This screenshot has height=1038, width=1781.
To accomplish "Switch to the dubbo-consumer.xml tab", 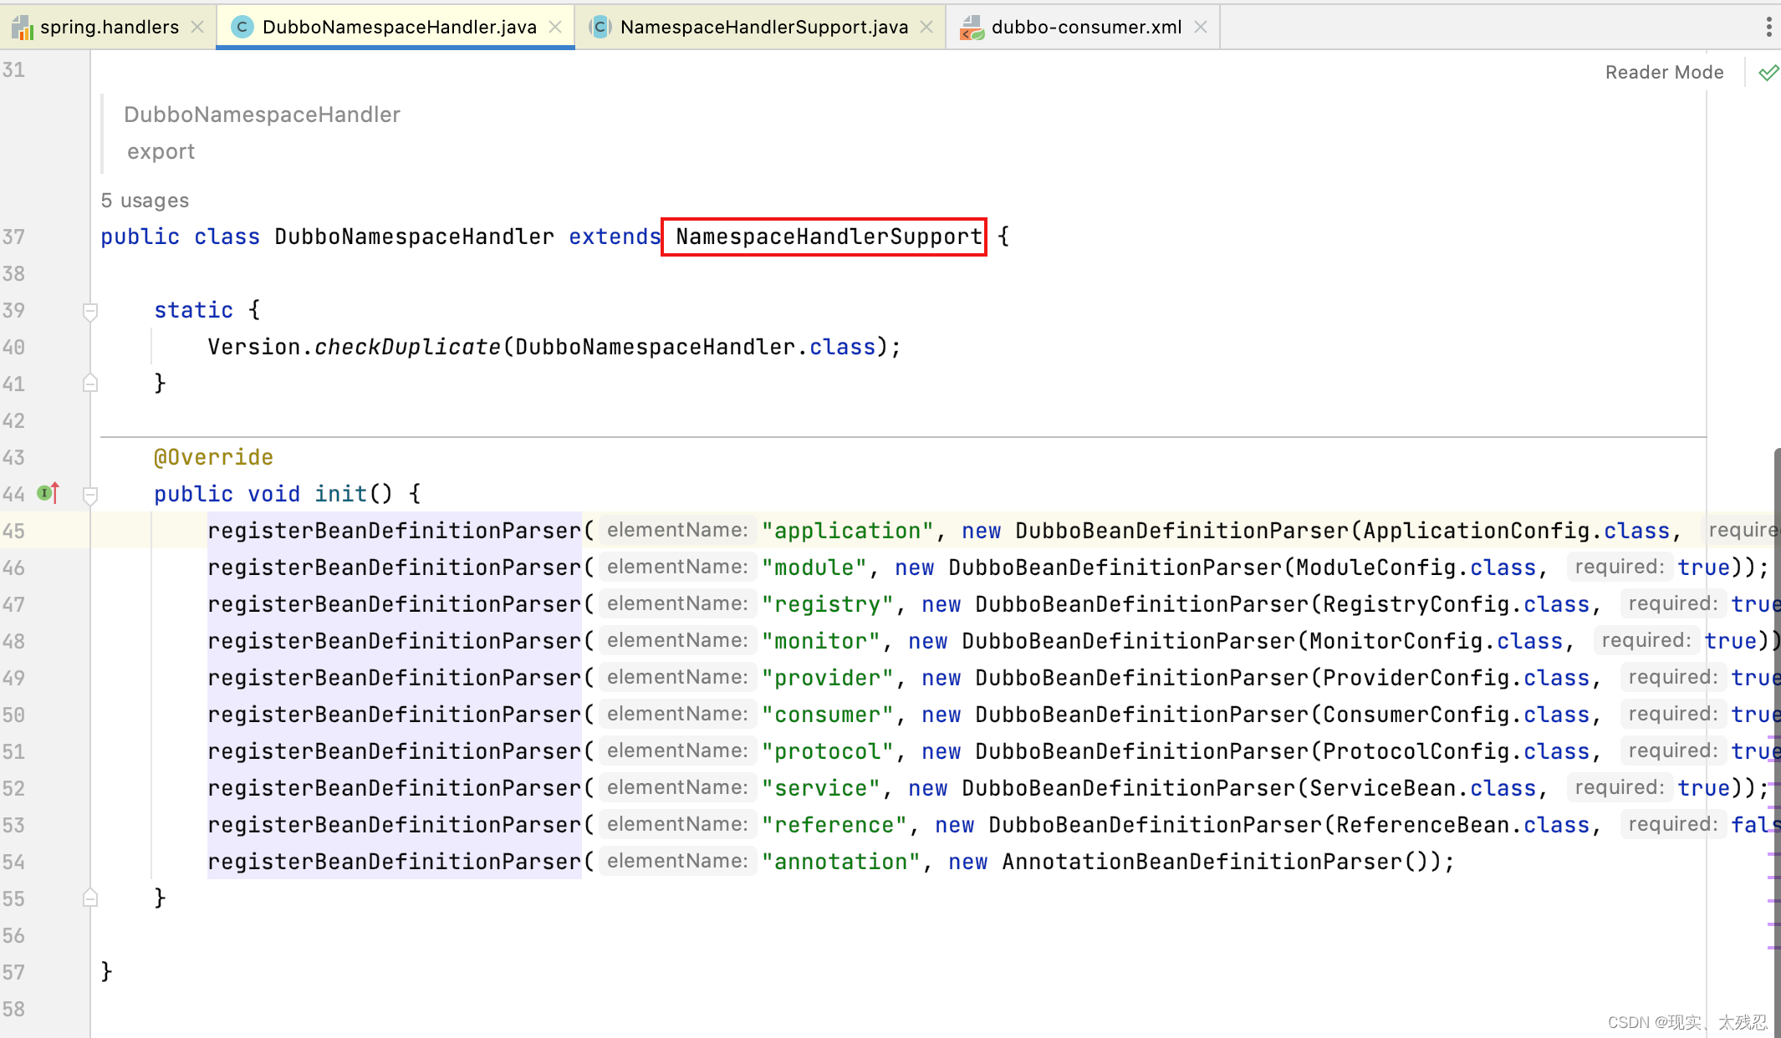I will point(1085,28).
